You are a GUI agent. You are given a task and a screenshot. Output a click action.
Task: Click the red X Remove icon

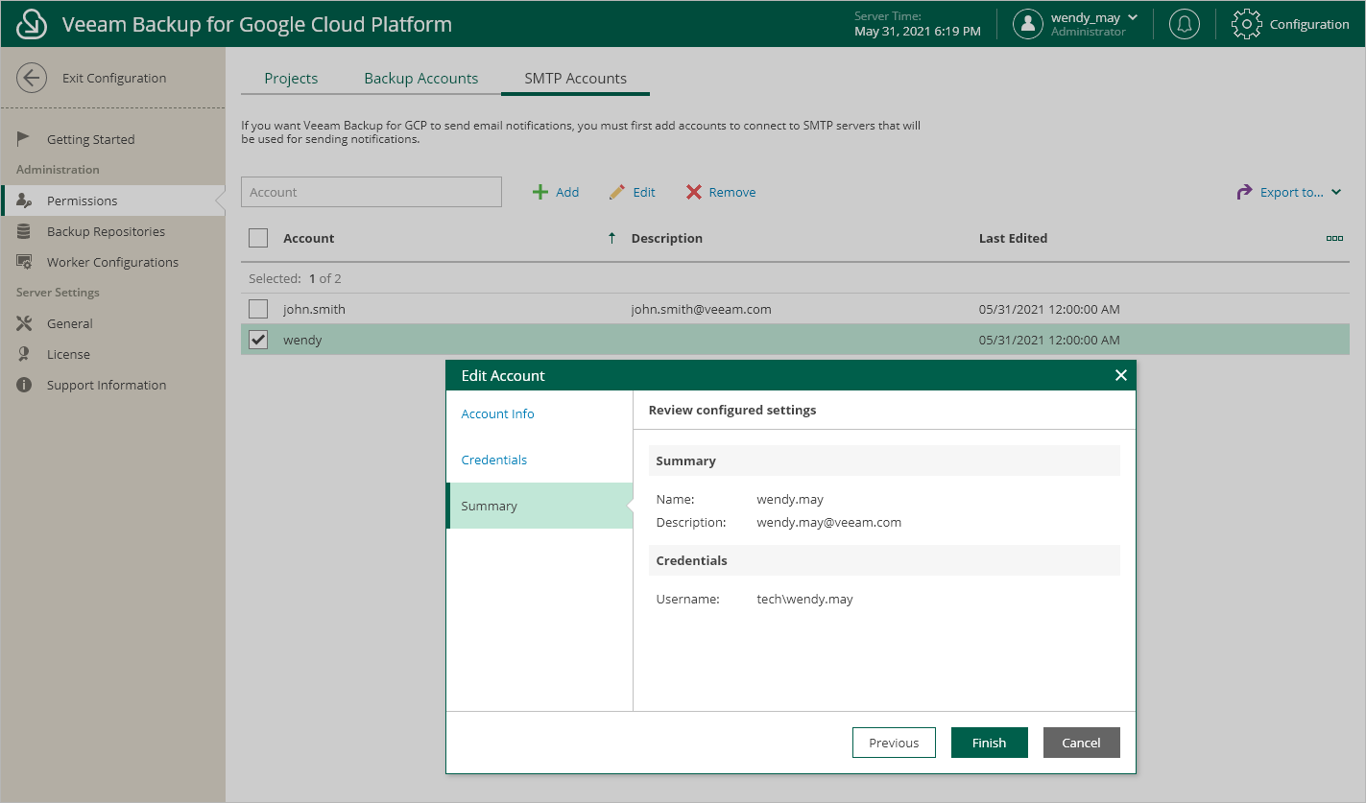pos(694,192)
